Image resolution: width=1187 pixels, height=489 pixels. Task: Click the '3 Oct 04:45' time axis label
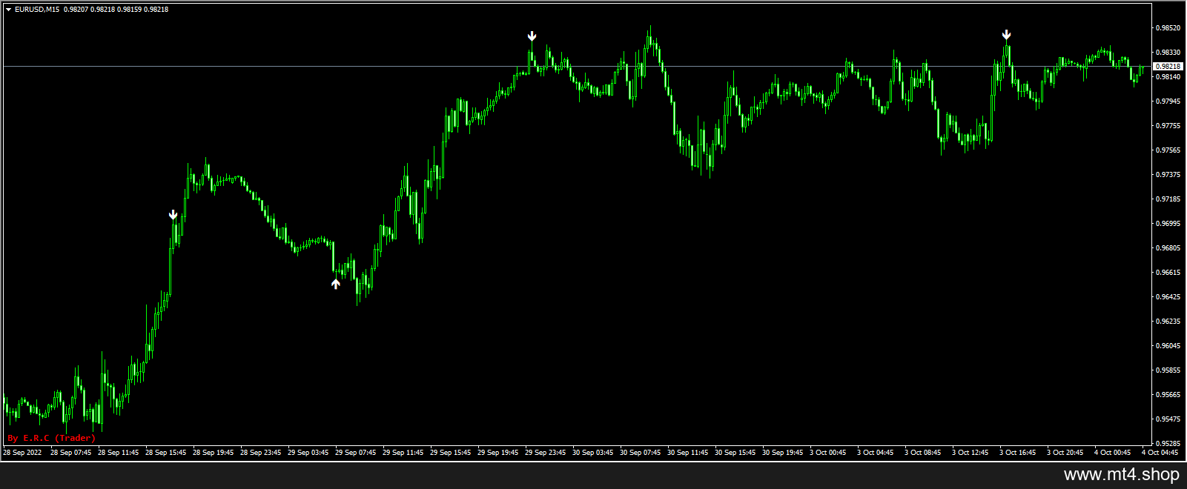(875, 453)
